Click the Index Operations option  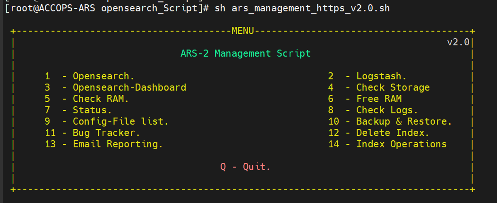tap(401, 144)
